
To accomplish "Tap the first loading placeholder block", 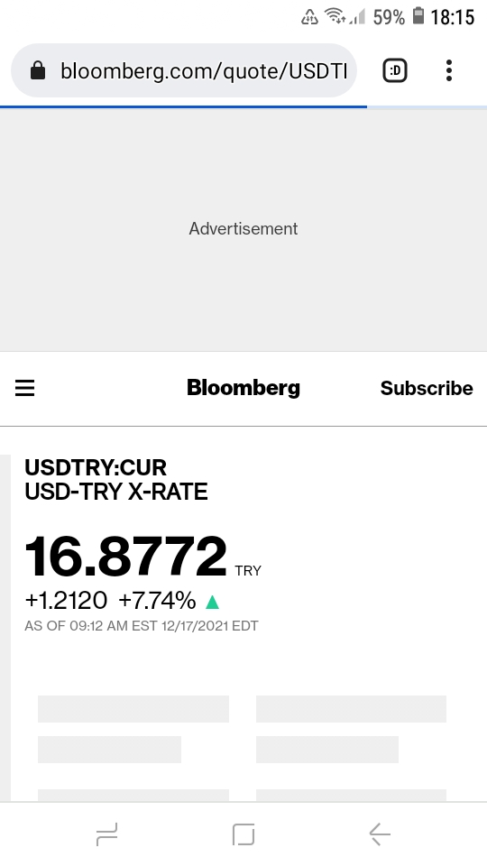I will coord(133,709).
